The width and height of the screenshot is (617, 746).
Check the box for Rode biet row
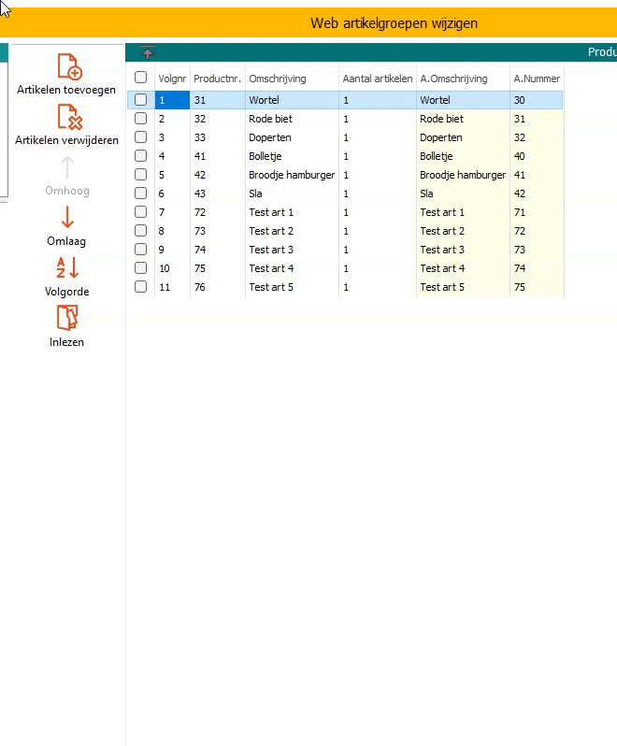[140, 118]
